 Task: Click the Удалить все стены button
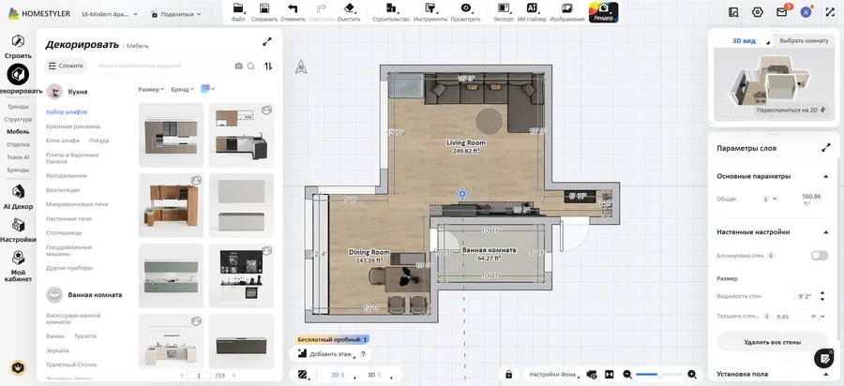pyautogui.click(x=772, y=342)
